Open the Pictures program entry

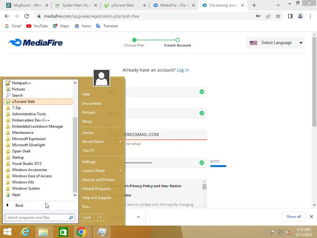coord(38,89)
